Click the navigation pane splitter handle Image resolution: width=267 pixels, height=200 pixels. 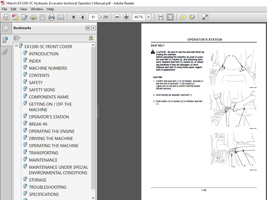(x=98, y=111)
